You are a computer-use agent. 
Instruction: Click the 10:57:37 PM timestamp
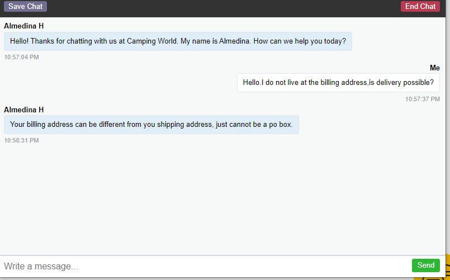click(422, 99)
